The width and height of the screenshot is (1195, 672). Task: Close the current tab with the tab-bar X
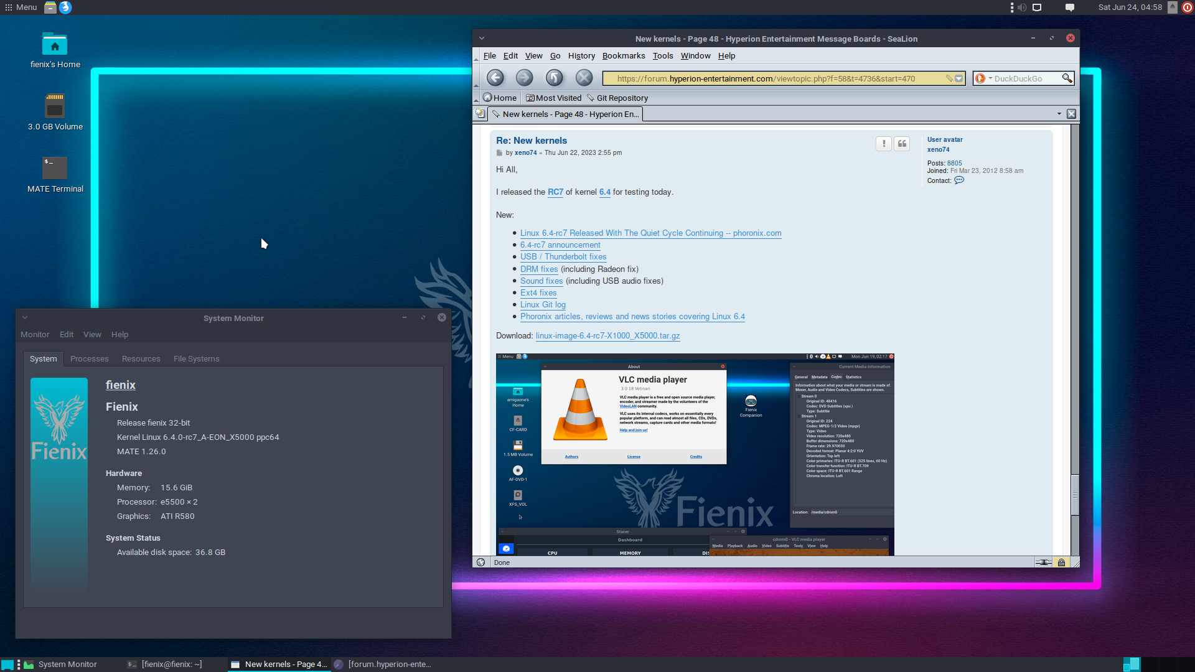pyautogui.click(x=1071, y=114)
